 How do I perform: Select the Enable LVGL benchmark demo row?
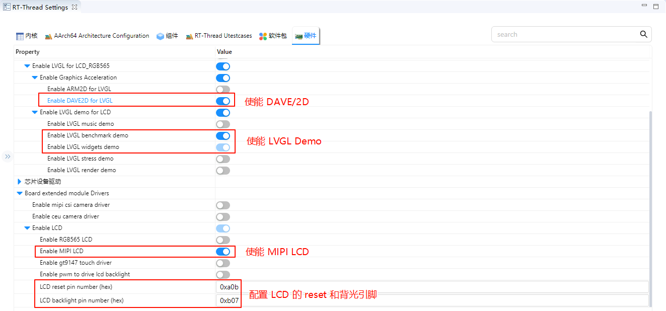88,135
